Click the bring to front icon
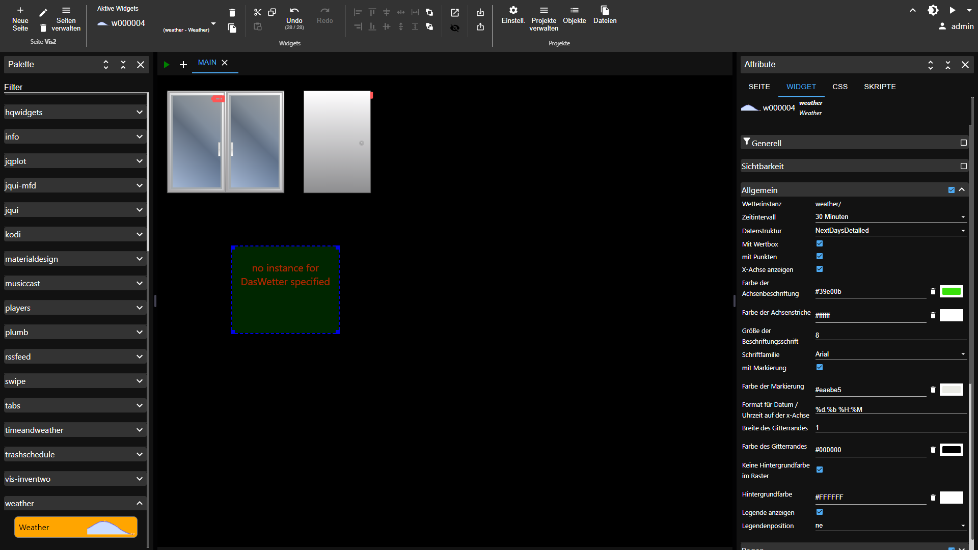 click(429, 12)
